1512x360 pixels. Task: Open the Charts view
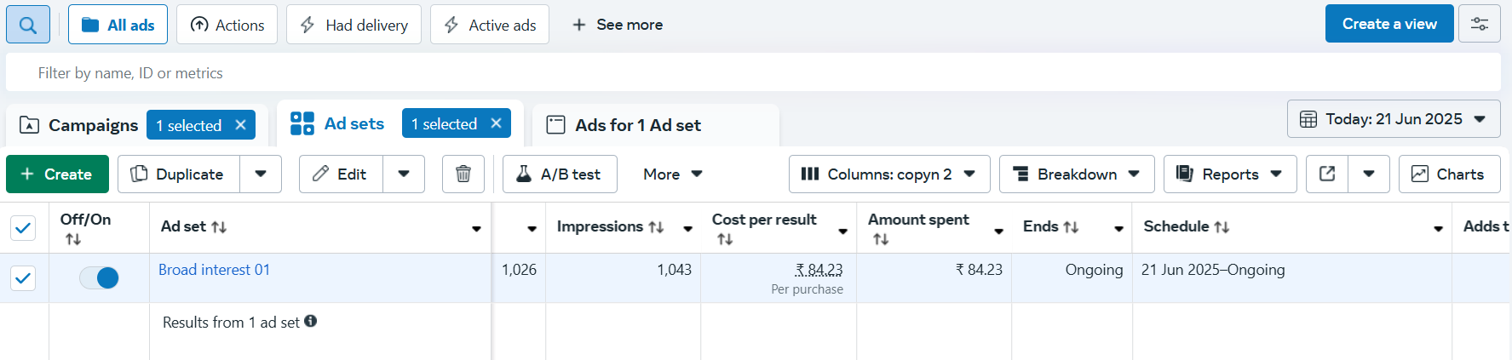click(x=1448, y=174)
